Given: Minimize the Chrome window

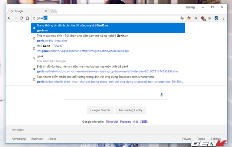Looking at the screenshot, I should click(203, 7).
